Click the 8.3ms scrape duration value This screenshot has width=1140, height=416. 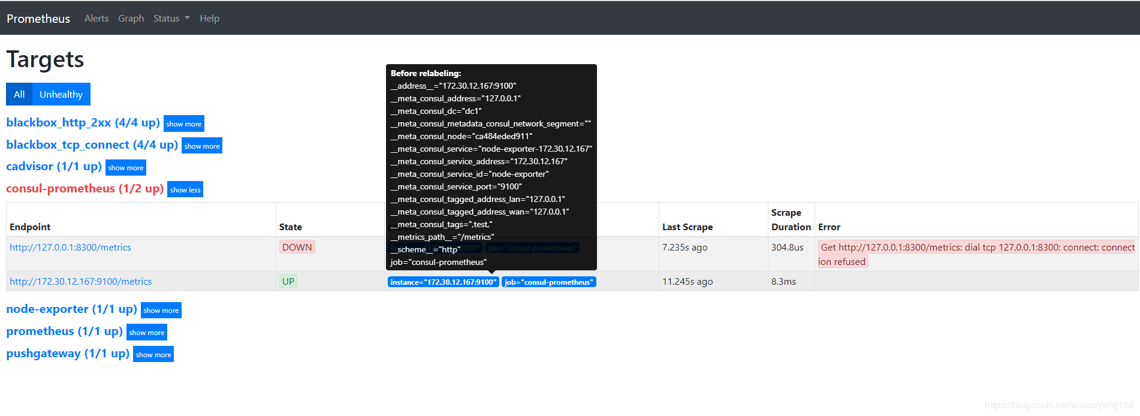783,281
